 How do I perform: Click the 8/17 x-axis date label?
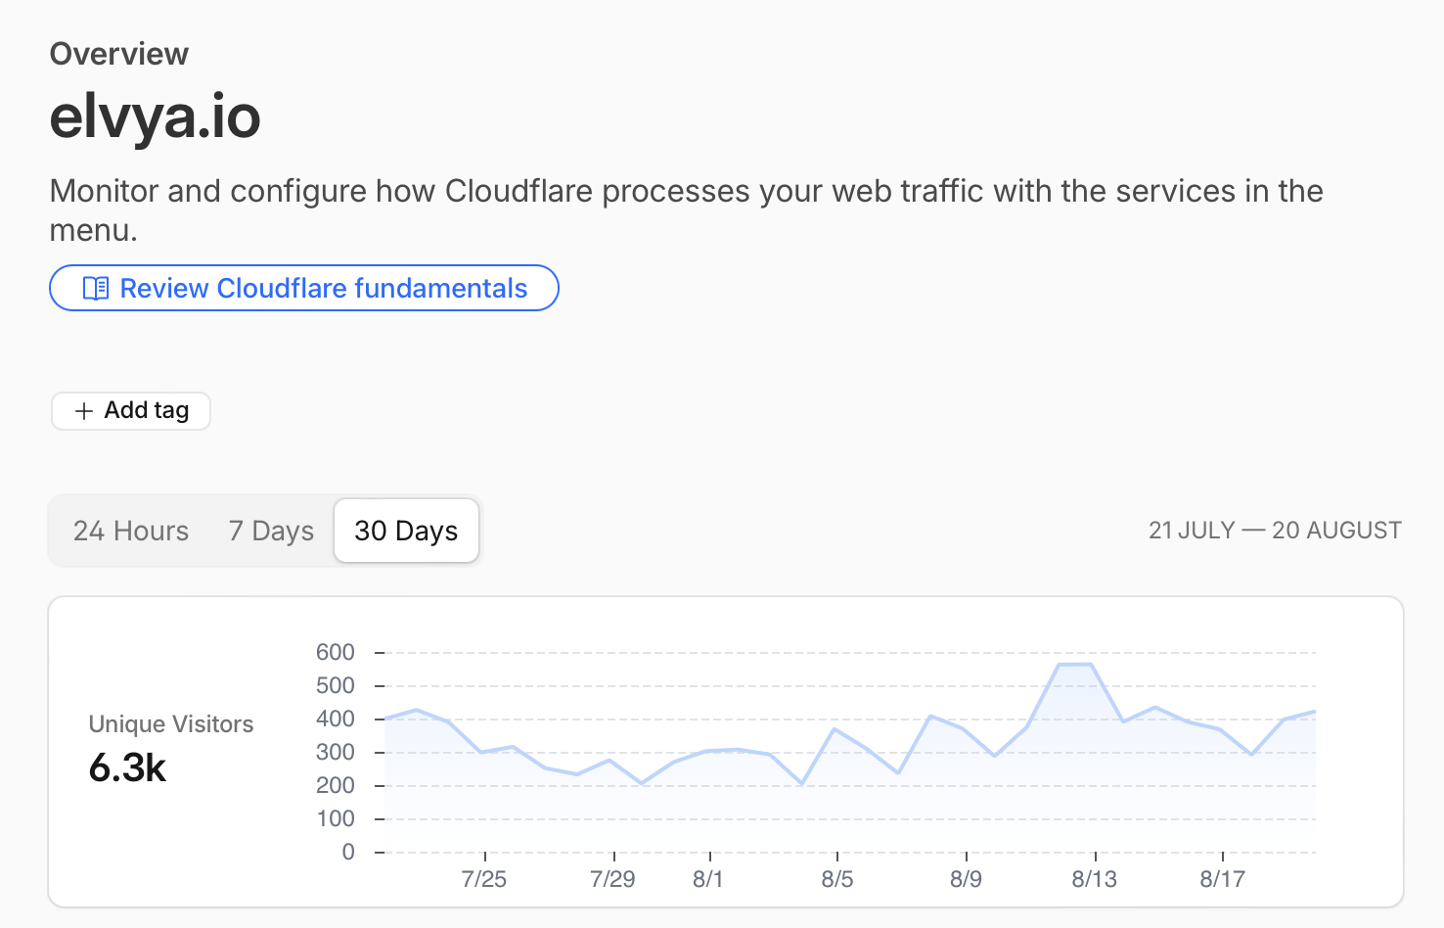point(1223,879)
